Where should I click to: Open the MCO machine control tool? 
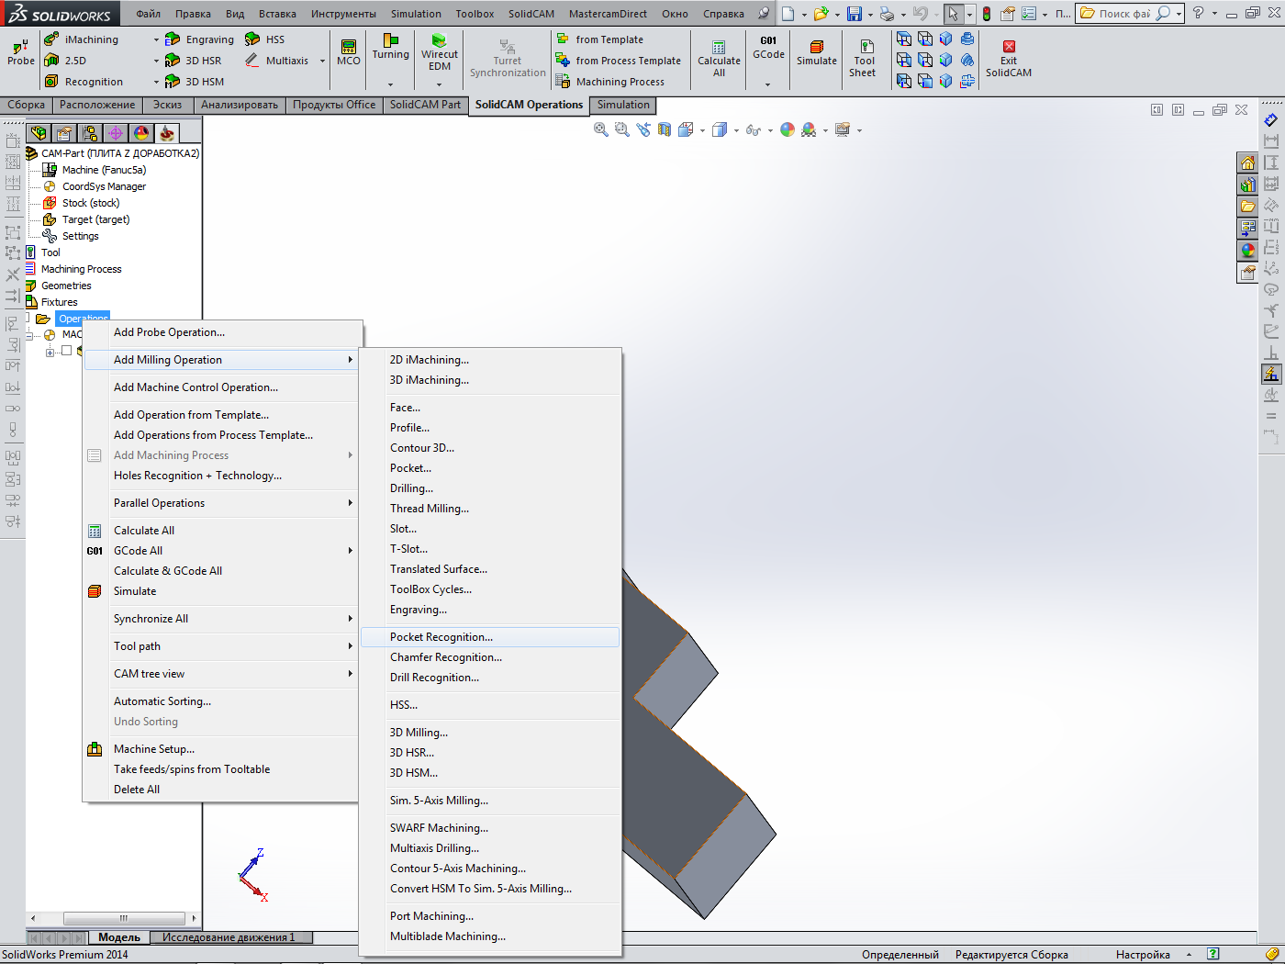click(x=349, y=52)
